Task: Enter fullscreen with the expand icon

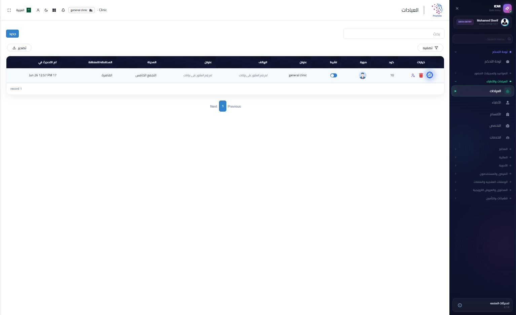Action: coord(9,10)
